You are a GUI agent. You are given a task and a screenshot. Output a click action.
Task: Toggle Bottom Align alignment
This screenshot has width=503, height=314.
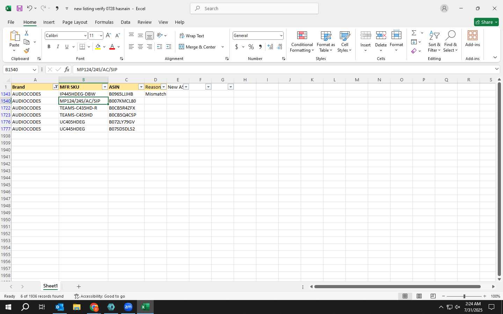150,36
